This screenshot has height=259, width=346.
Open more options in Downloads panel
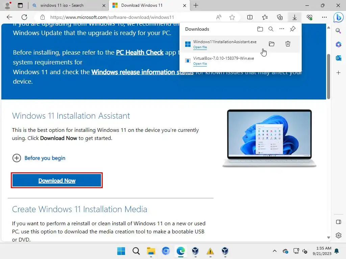282,29
